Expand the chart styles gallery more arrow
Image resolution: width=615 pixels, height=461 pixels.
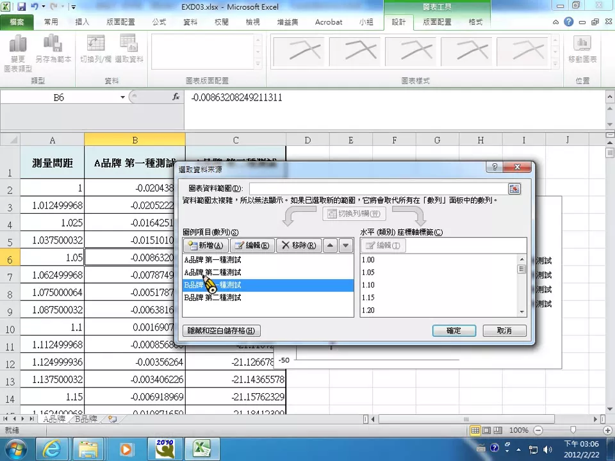(555, 63)
